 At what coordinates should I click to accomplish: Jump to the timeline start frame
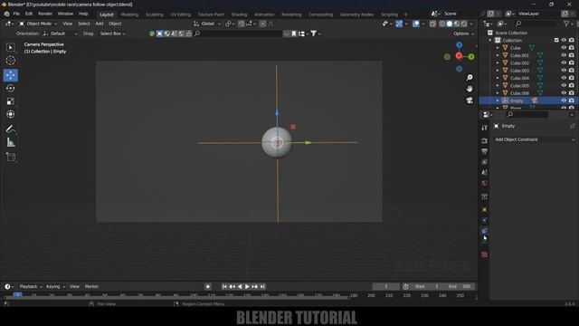click(x=224, y=286)
